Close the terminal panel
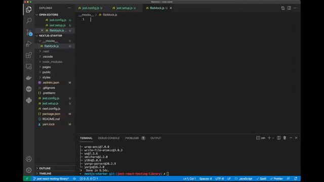The image size is (324, 182). [296, 138]
